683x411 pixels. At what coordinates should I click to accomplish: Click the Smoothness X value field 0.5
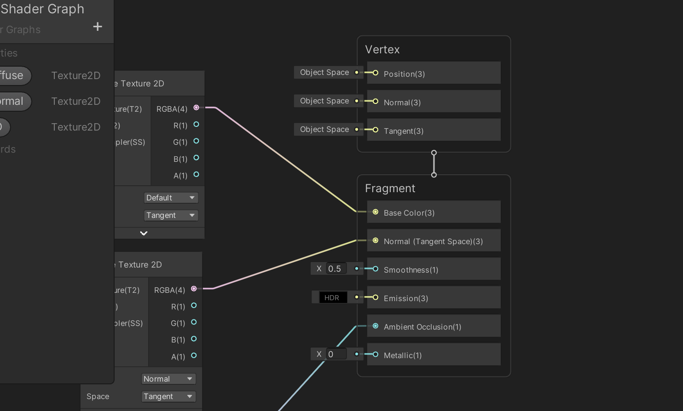336,269
